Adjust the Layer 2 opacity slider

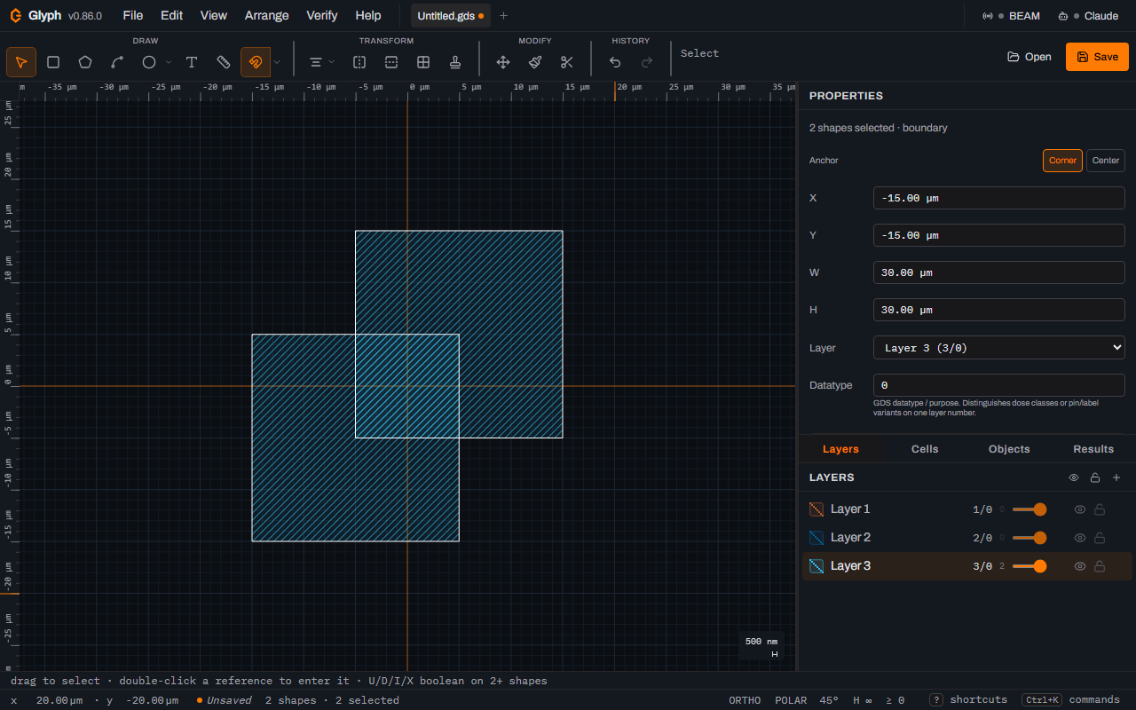1029,538
